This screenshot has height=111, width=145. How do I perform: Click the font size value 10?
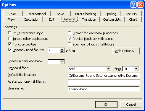pyautogui.click(x=128, y=69)
